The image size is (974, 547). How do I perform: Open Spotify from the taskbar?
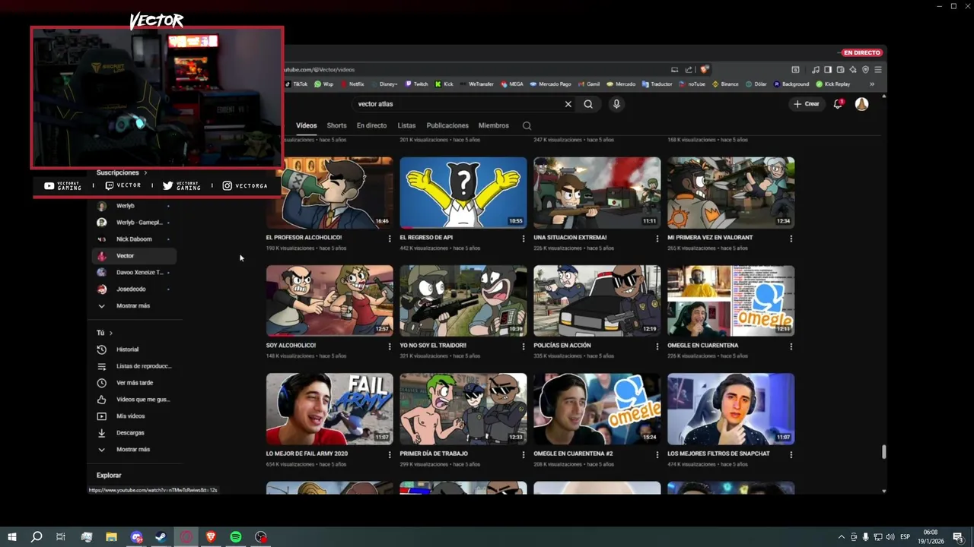pos(236,536)
